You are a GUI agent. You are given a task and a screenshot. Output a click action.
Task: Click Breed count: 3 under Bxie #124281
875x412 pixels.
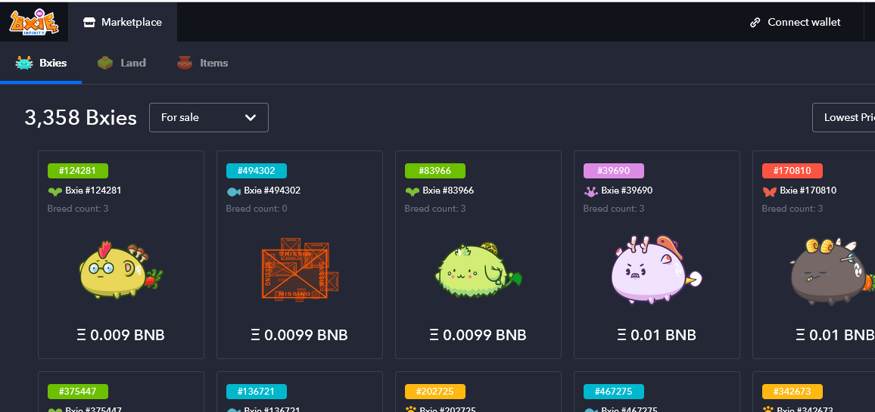78,209
